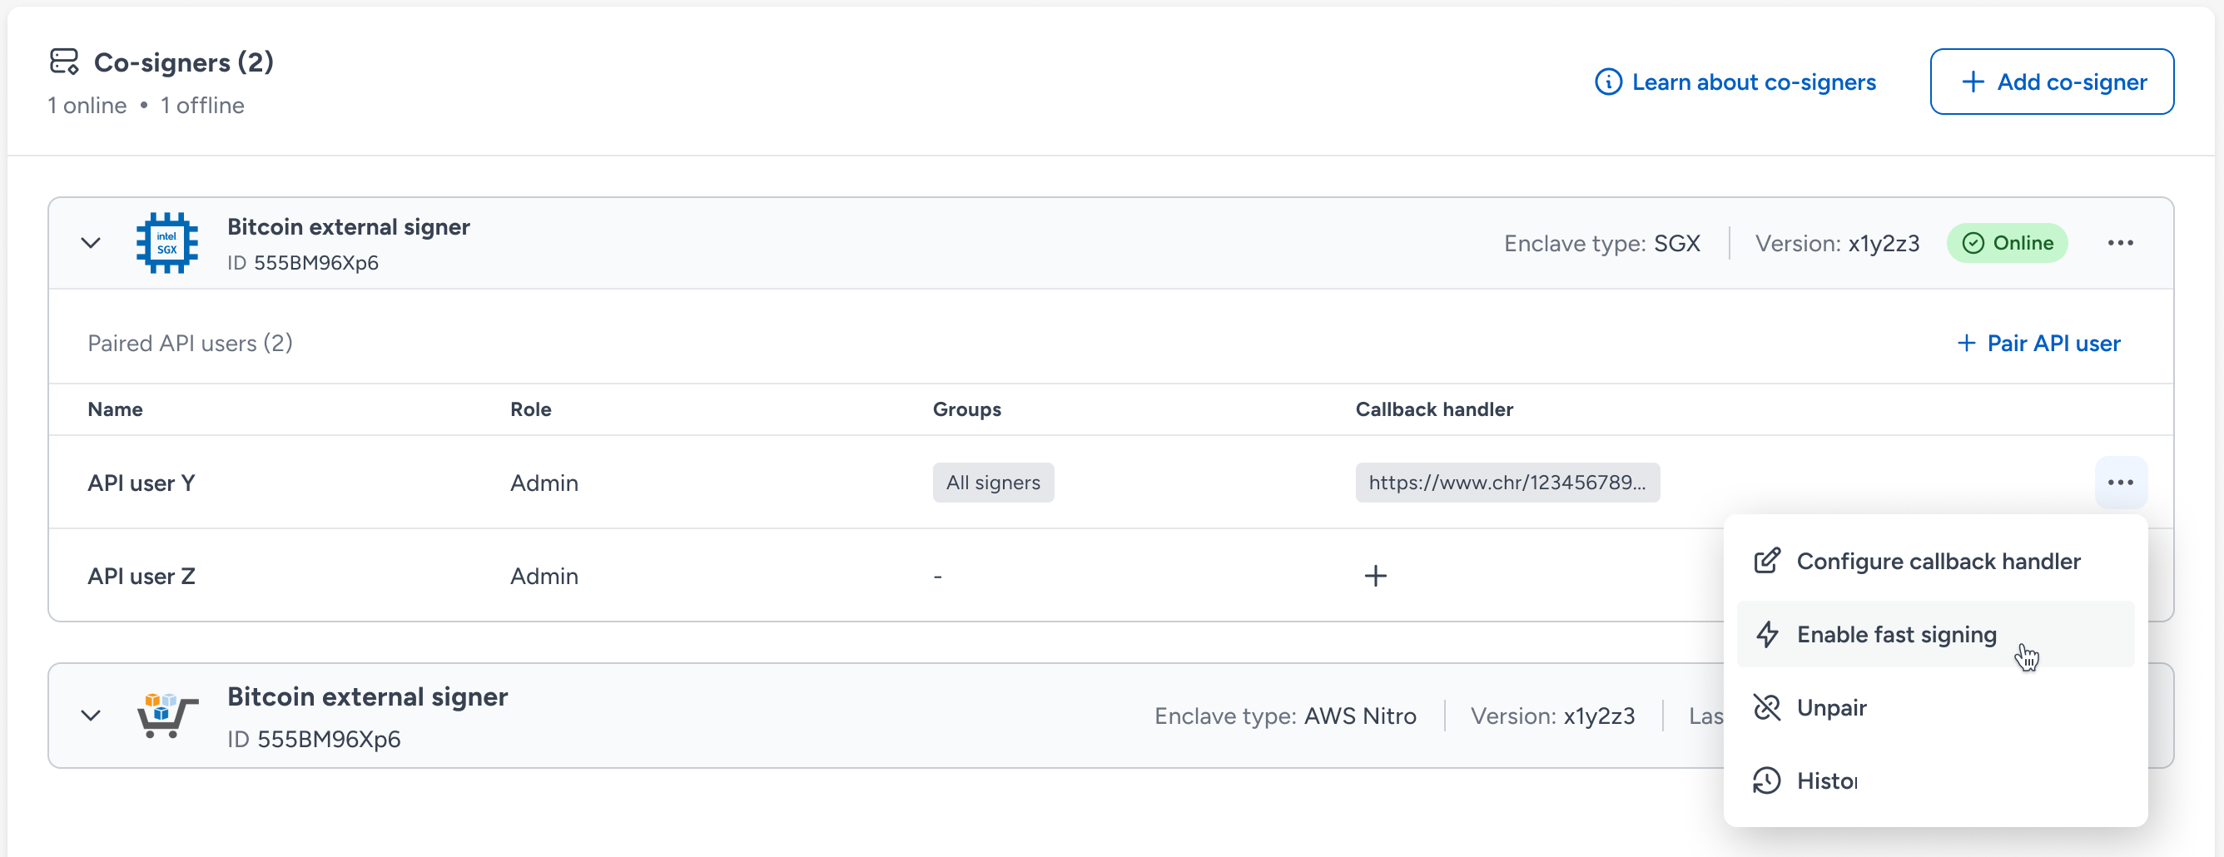Click the Groups column header

[x=967, y=409]
